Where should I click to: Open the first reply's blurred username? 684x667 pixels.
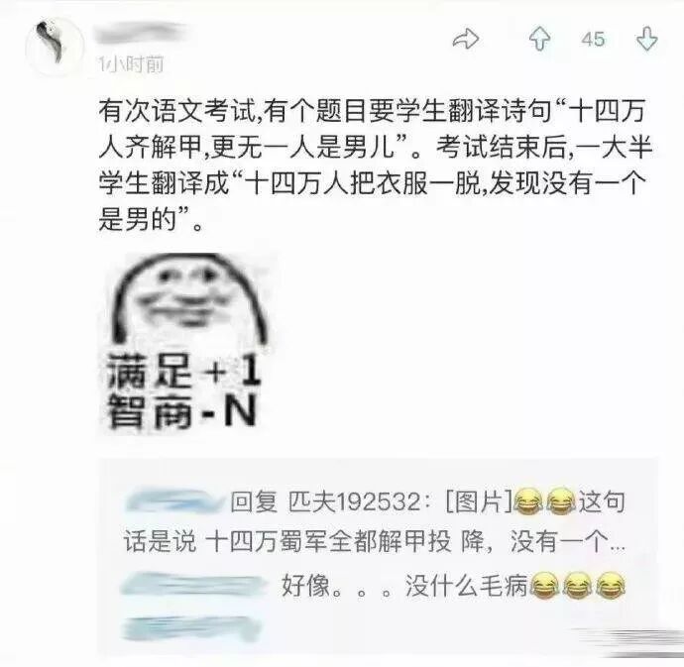click(x=173, y=501)
